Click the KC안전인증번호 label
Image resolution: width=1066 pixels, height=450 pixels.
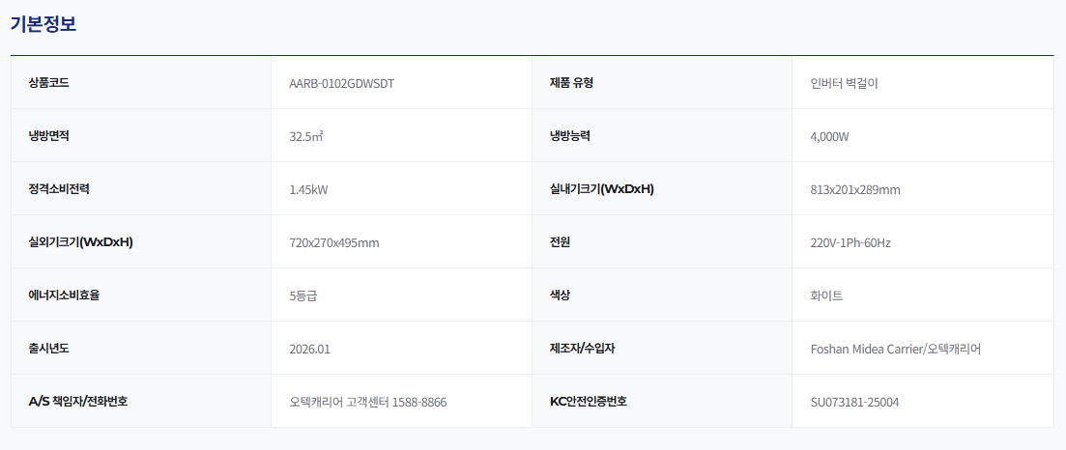point(588,401)
